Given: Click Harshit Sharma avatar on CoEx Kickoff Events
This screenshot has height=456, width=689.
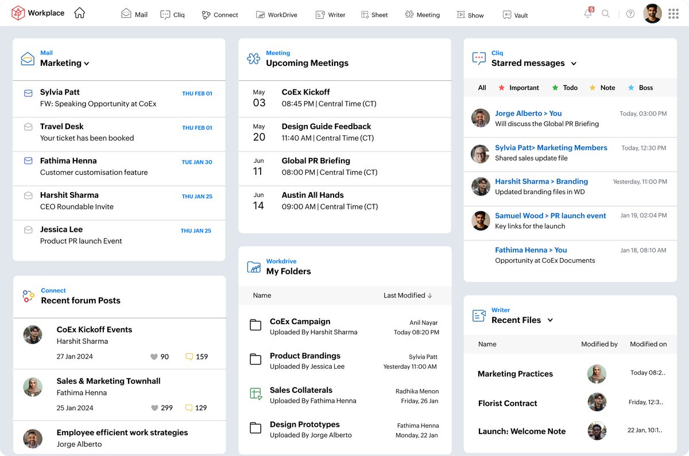Looking at the screenshot, I should 33,335.
